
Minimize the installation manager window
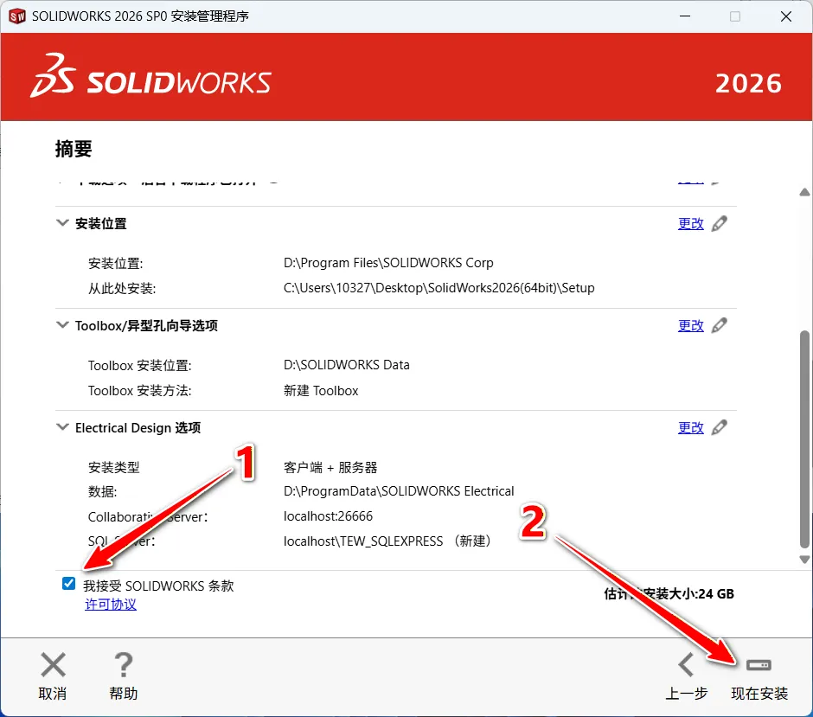coord(685,16)
